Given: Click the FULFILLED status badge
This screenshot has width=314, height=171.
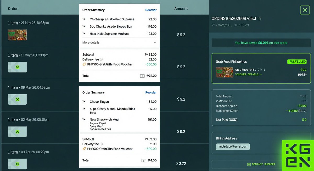Looking at the screenshot, I should (297, 62).
